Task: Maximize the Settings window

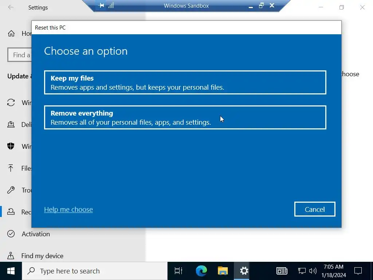Action: point(342,7)
